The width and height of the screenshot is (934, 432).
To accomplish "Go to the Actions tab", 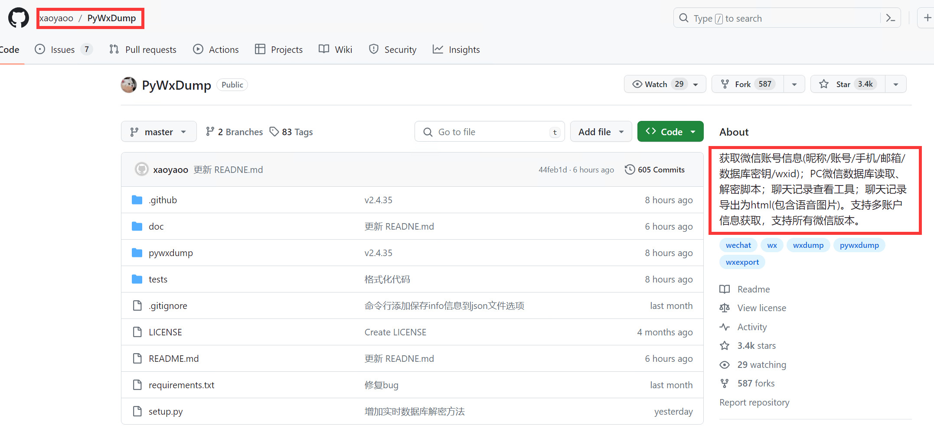I will [216, 49].
